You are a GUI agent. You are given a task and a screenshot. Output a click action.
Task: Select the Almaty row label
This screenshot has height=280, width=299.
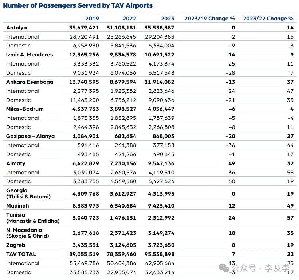(x=16, y=163)
